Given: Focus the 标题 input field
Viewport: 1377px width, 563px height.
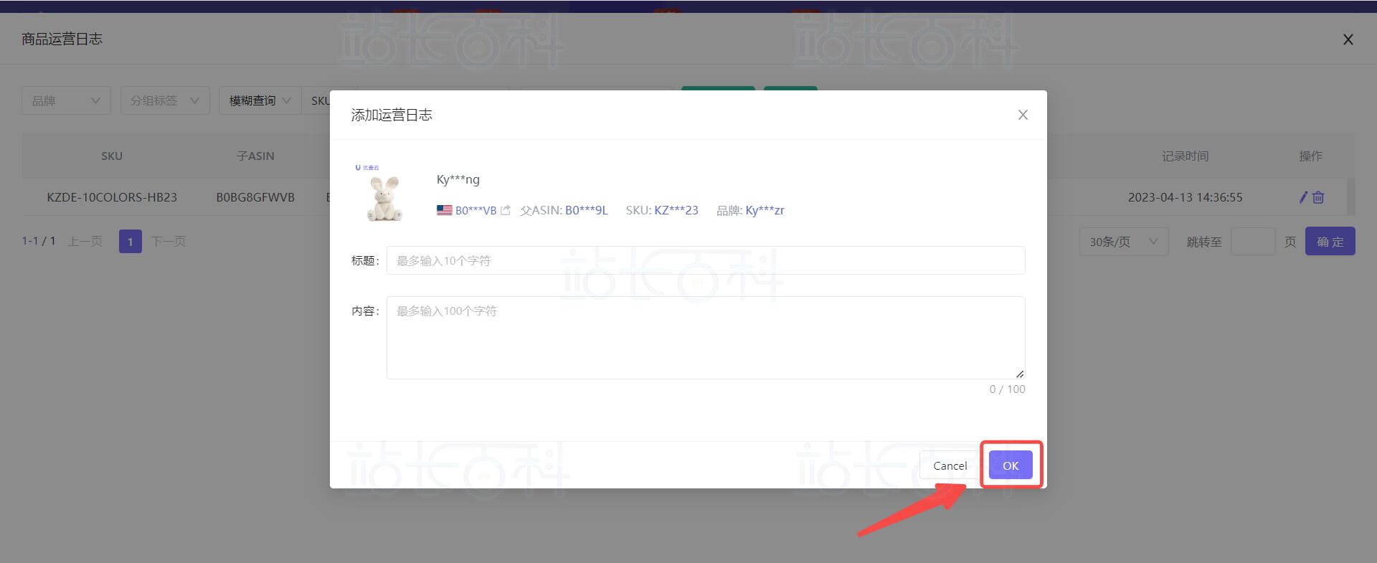Looking at the screenshot, I should (706, 260).
